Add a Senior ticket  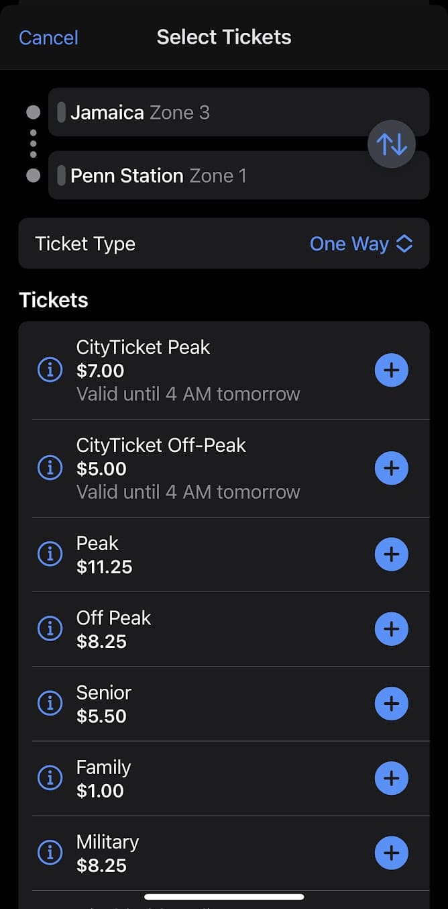pos(392,703)
